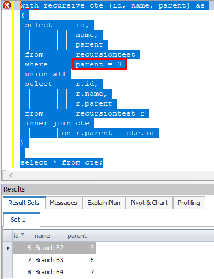Place the cursor on 'parent = 3' in the editor
This screenshot has width=214, height=279.
[x=99, y=64]
